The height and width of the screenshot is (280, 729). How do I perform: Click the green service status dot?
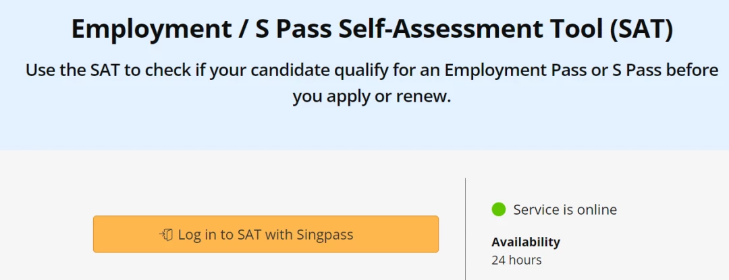click(498, 209)
